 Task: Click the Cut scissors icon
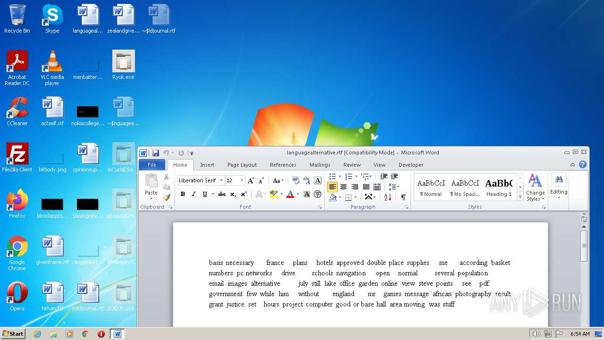166,177
